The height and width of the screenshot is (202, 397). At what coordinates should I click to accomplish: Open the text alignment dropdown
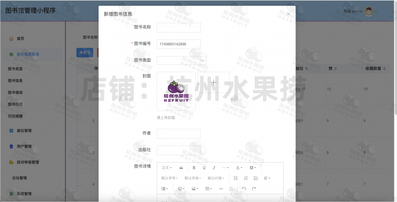coord(267,178)
